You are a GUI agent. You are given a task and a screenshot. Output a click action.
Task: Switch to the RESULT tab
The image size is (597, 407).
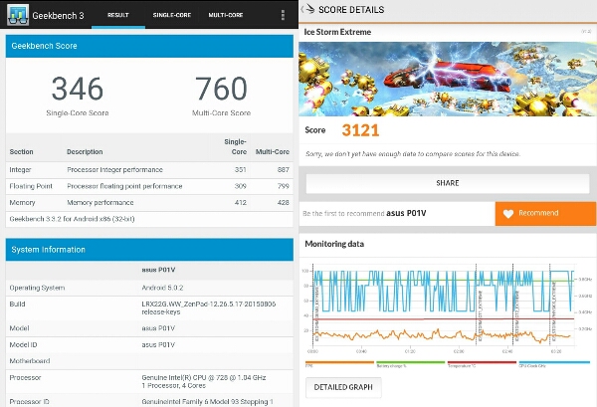coord(118,15)
